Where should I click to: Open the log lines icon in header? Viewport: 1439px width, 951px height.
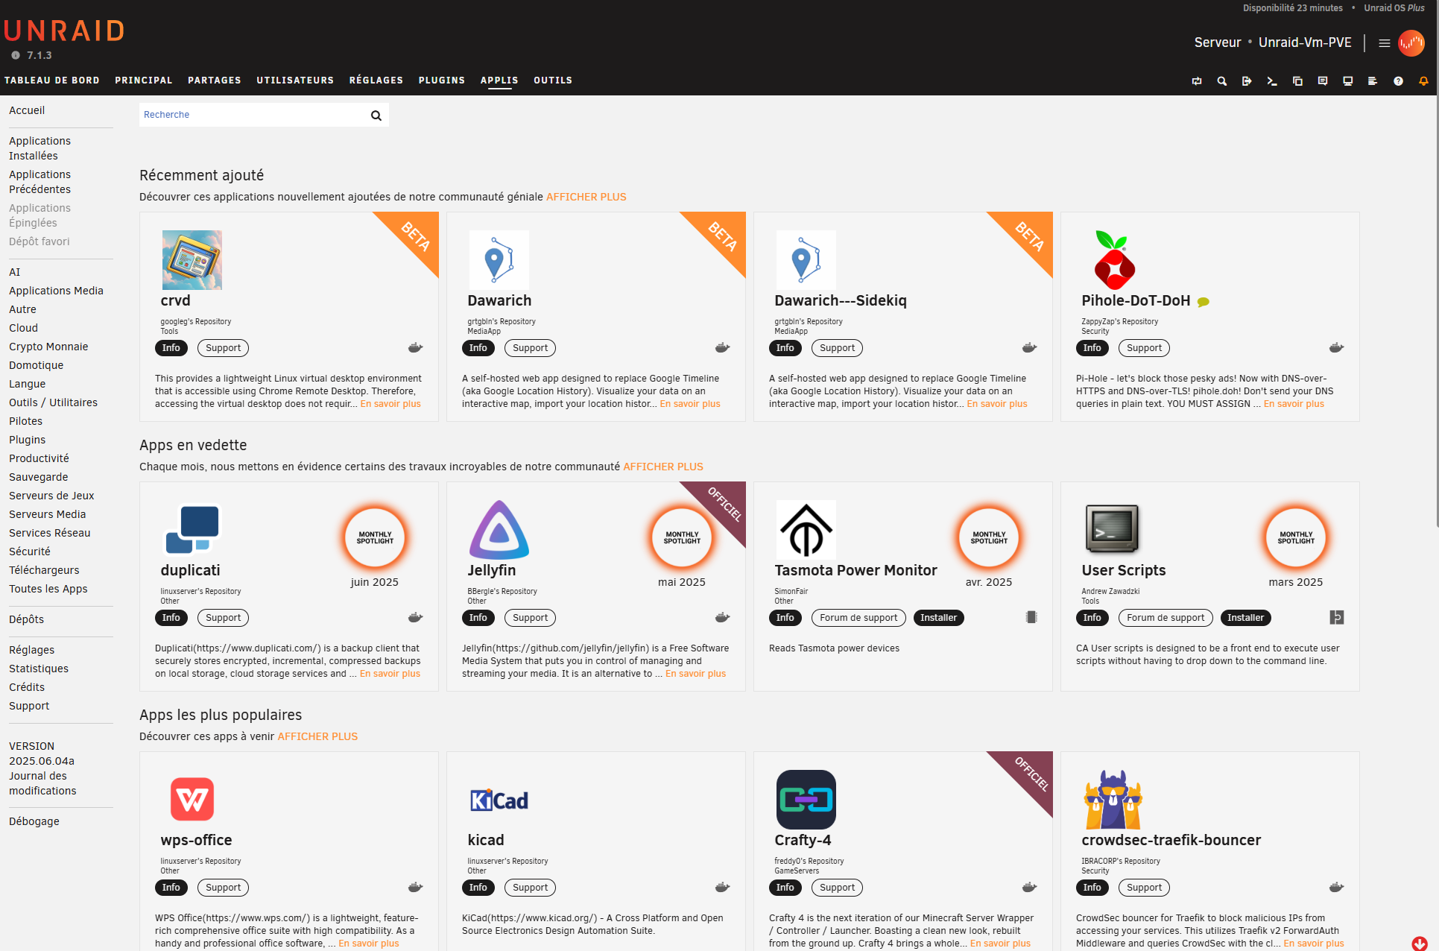click(x=1373, y=81)
